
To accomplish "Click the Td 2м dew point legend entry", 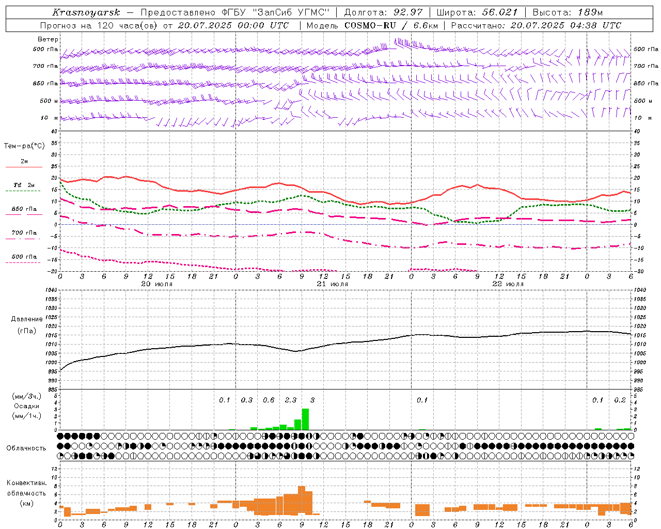I will (24, 185).
